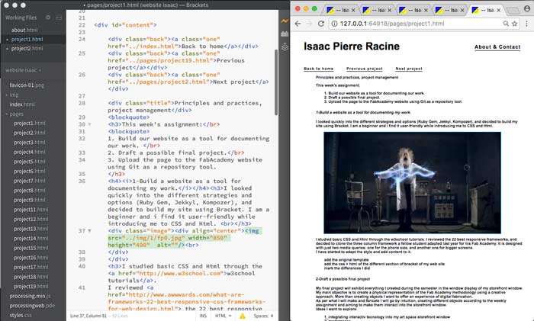This screenshot has height=321, width=534.
Task: Click line number 28 in the gutter
Action: click(82, 103)
